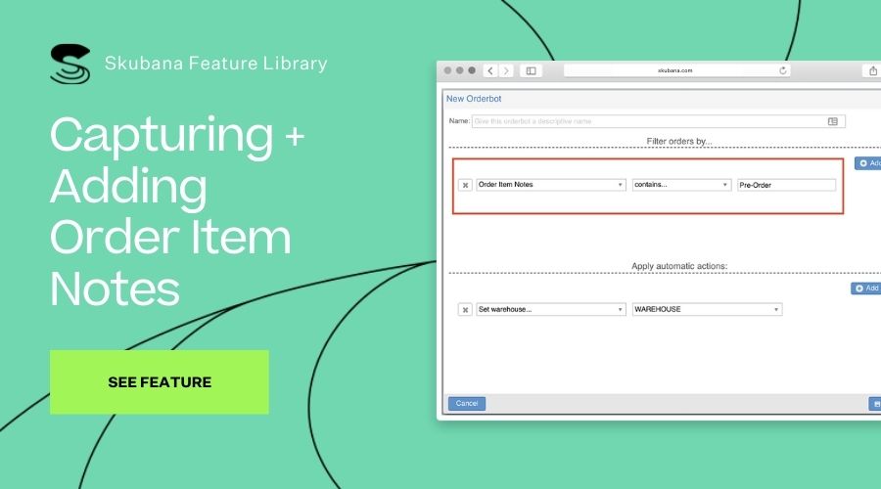This screenshot has width=881, height=489.
Task: Click the New Orderbot title text
Action: tap(474, 99)
